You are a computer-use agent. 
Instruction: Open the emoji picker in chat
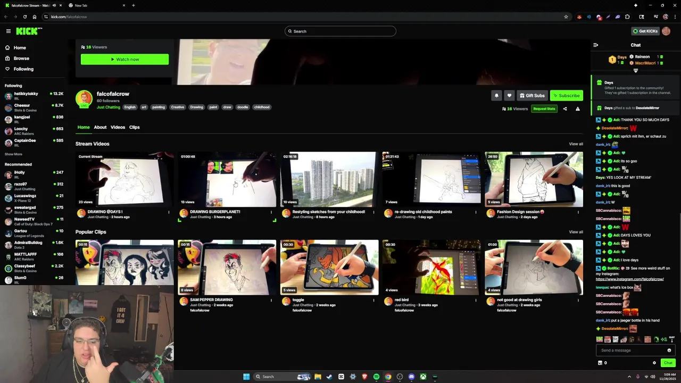coord(669,350)
